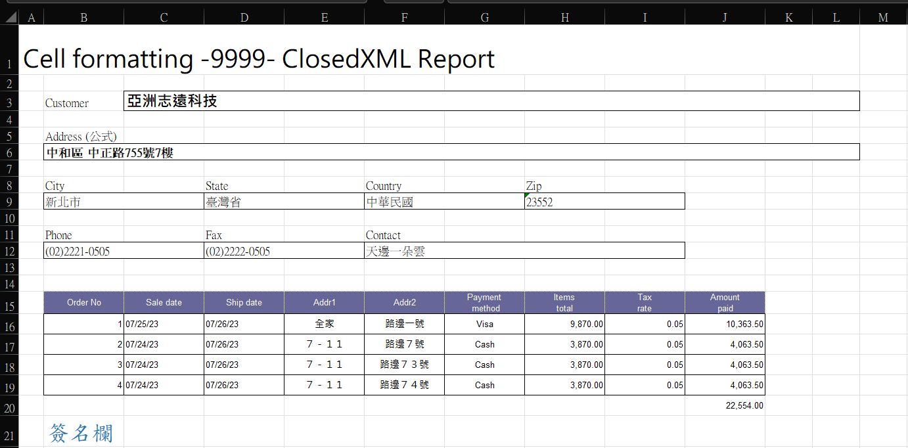Click the Amount paid table header
The image size is (908, 448).
point(725,303)
